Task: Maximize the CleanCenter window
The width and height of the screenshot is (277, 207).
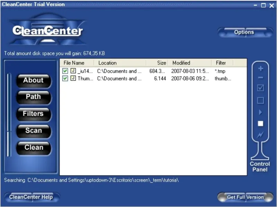Action: [x=263, y=5]
